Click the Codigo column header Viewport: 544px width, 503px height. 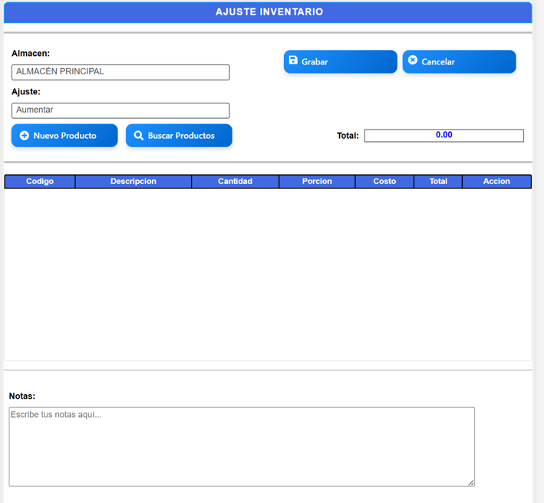40,181
